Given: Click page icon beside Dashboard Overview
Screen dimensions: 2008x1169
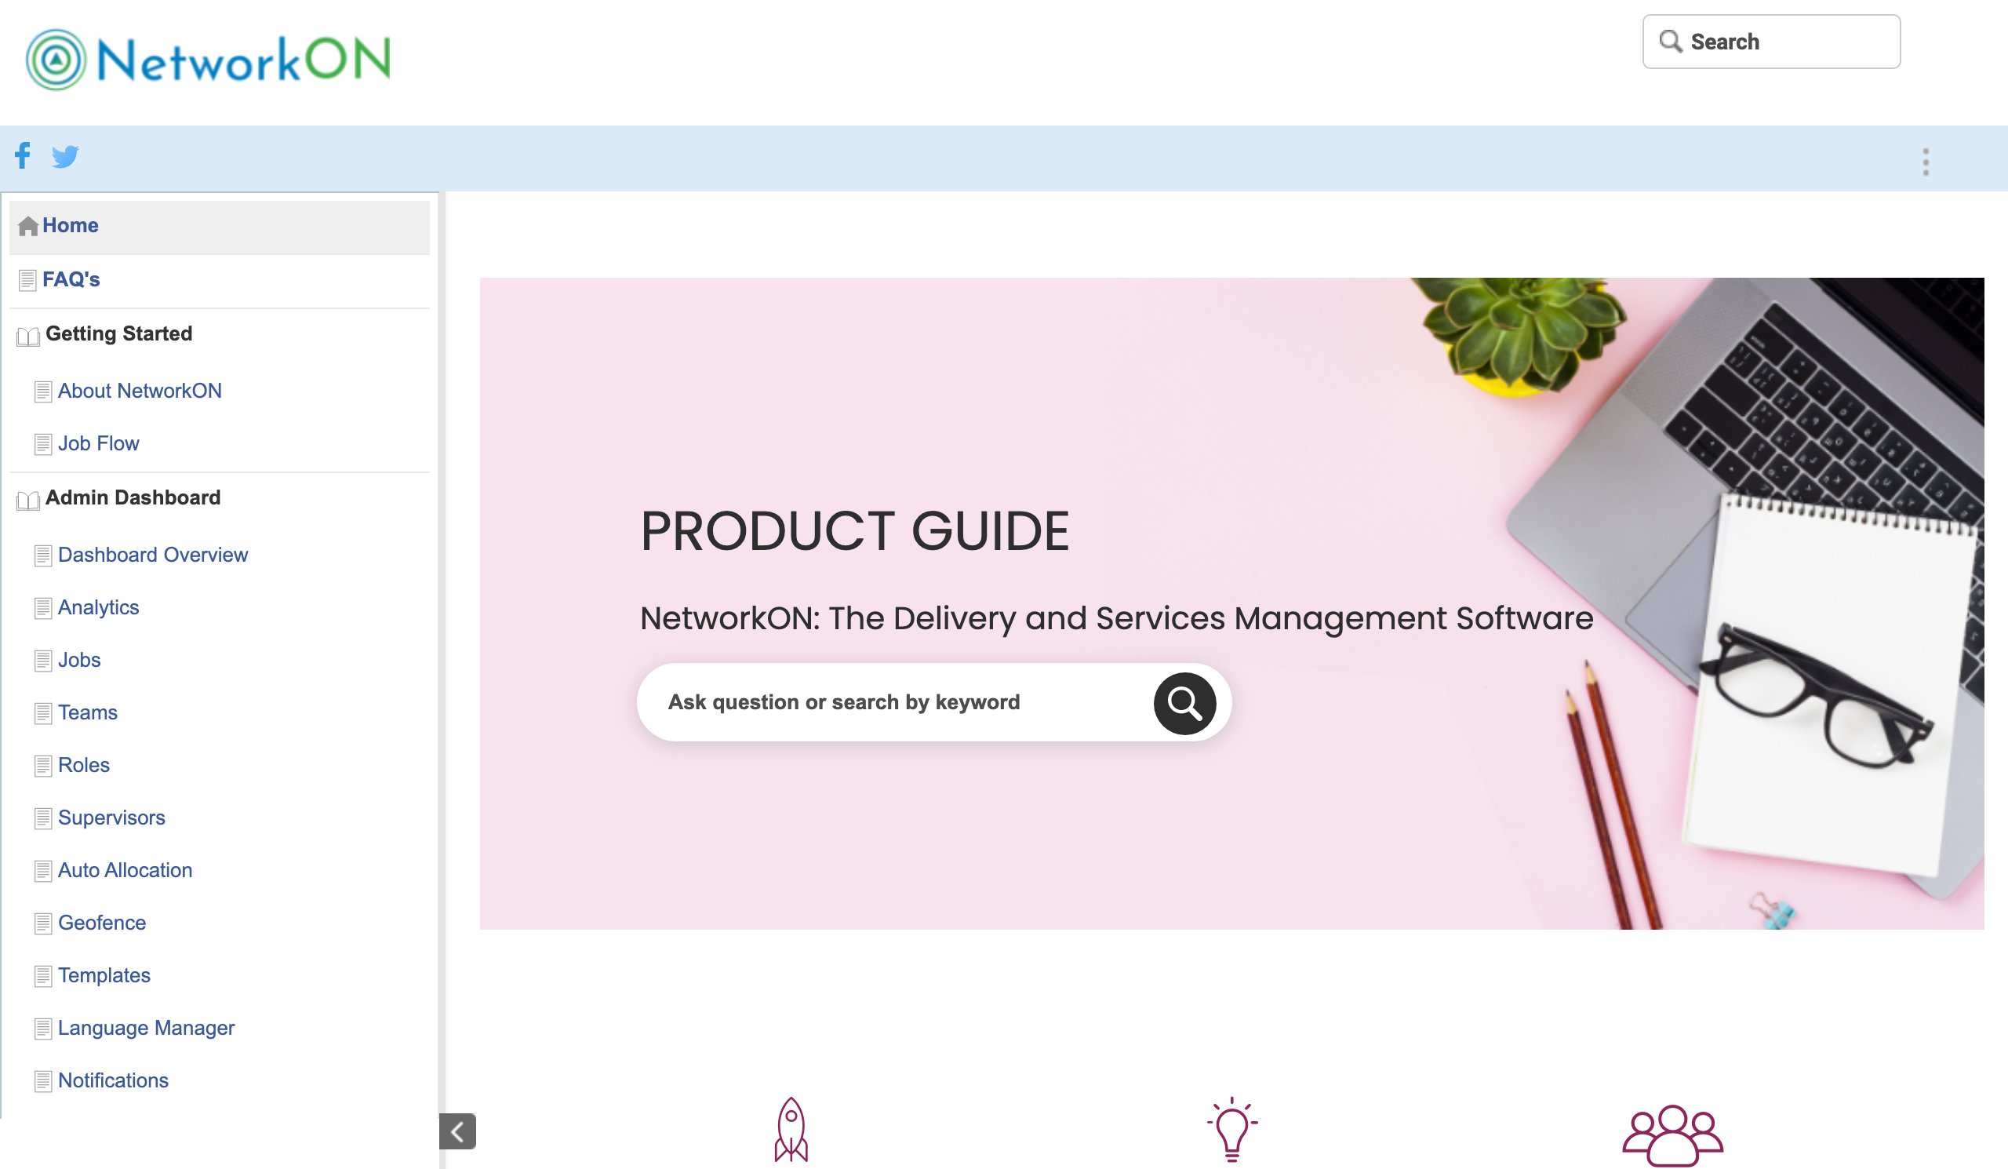Looking at the screenshot, I should pyautogui.click(x=43, y=556).
